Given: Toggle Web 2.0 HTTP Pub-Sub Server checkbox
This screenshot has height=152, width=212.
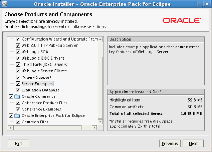Looking at the screenshot, I should pyautogui.click(x=18, y=45).
